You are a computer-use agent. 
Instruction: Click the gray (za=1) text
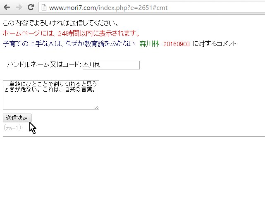point(12,128)
